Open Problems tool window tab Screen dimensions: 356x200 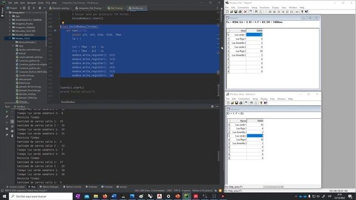tap(91, 187)
